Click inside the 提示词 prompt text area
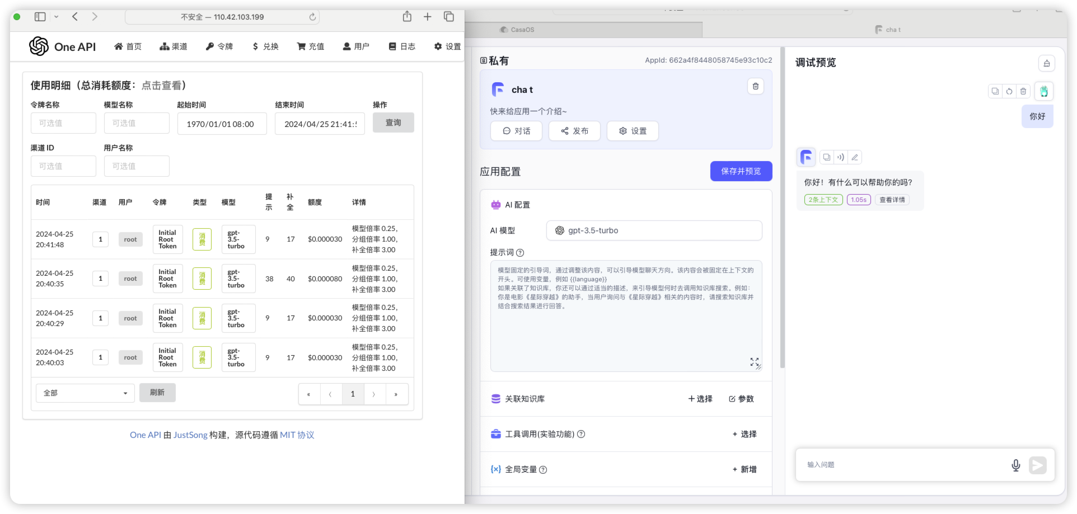The width and height of the screenshot is (1077, 514). [x=626, y=316]
